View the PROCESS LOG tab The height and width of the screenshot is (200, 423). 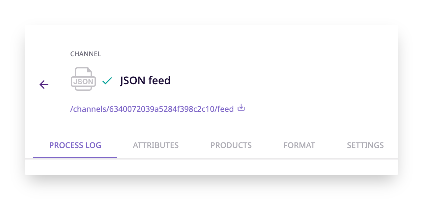[x=75, y=145]
